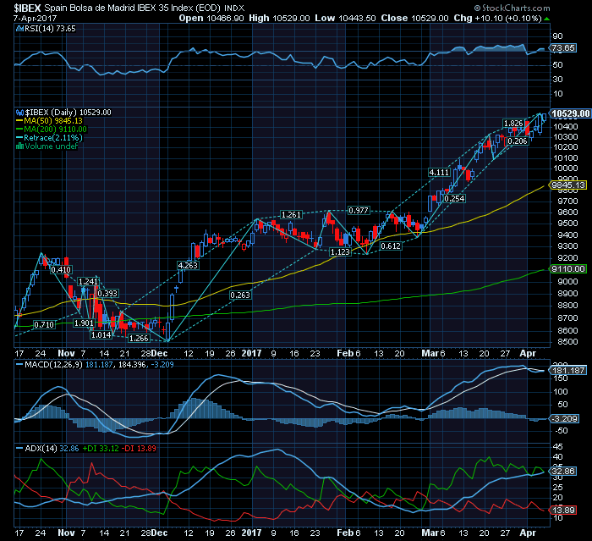The image size is (592, 541).
Task: Click the RSI(14) line legend icon
Action: pos(19,28)
